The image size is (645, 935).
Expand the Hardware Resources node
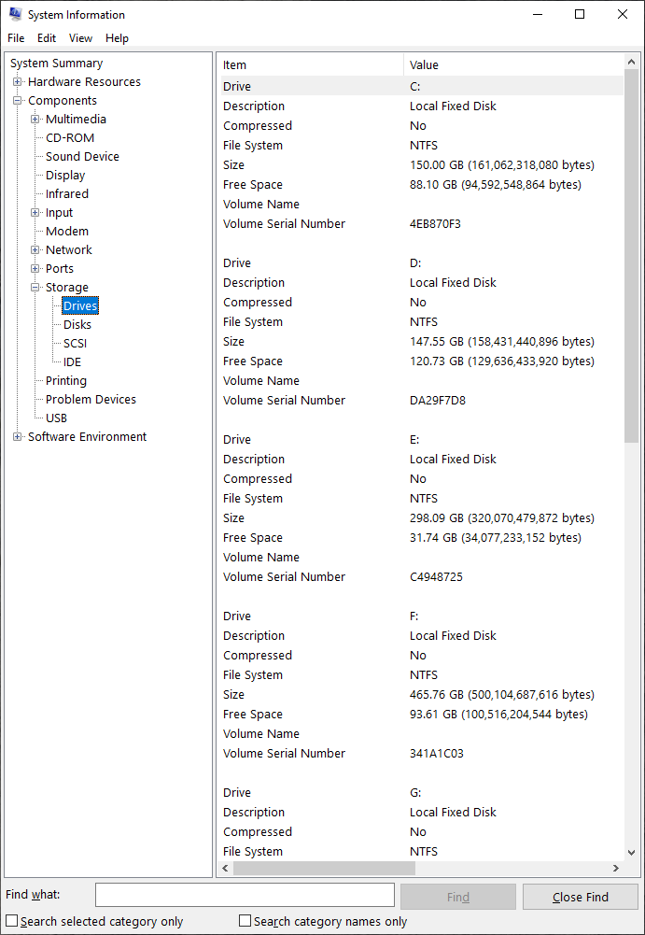[x=18, y=81]
